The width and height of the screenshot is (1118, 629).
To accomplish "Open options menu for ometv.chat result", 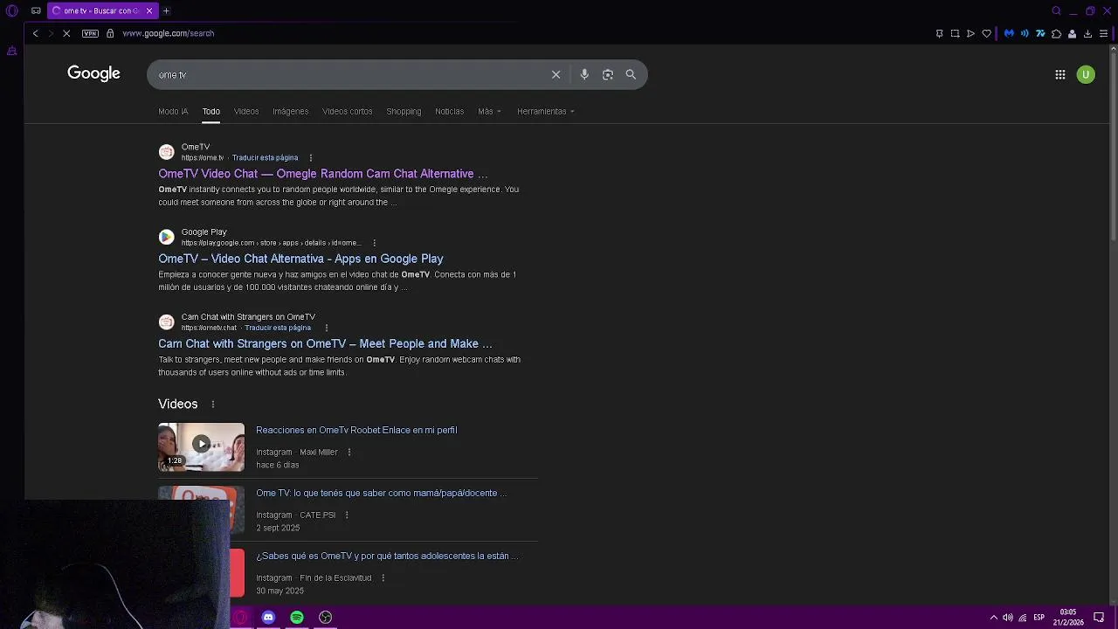I will coord(326,328).
